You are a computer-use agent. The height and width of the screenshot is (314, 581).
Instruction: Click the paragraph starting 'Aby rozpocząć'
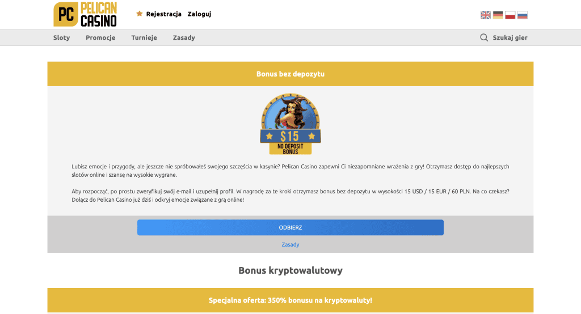290,196
